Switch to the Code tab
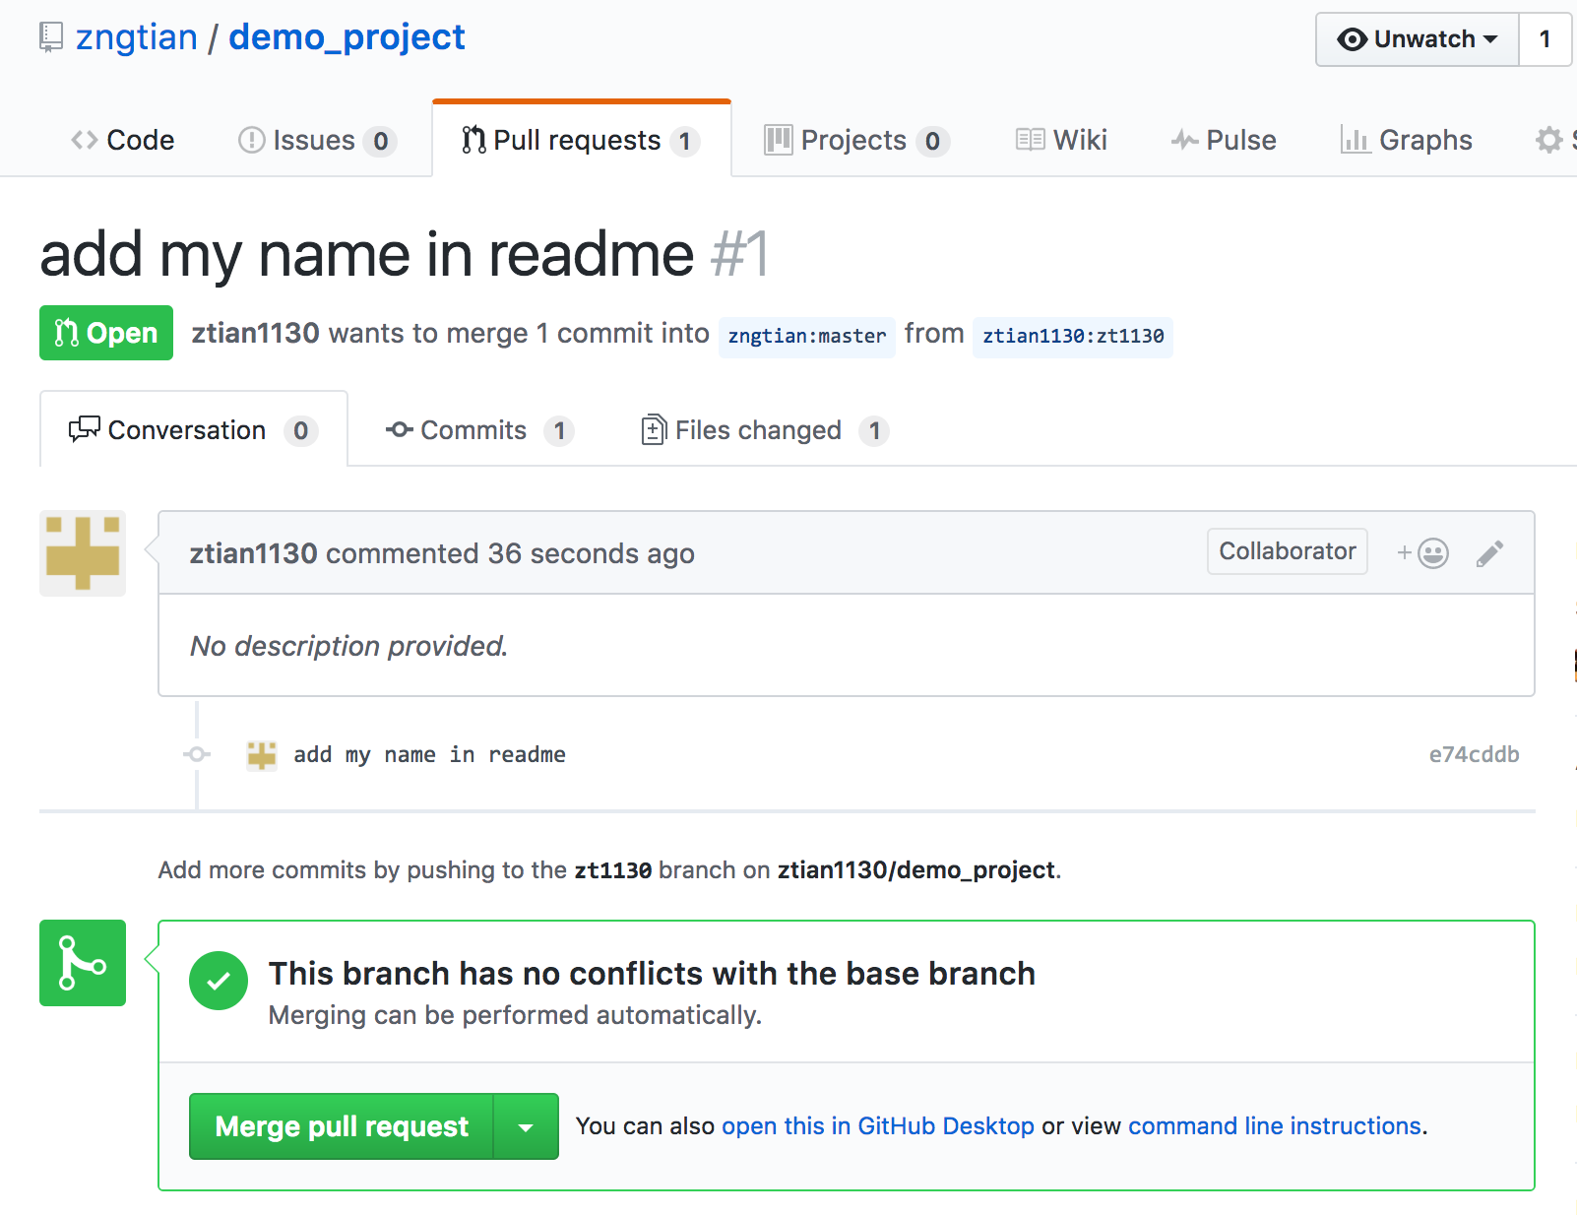Viewport: 1577px width, 1215px height. [123, 140]
